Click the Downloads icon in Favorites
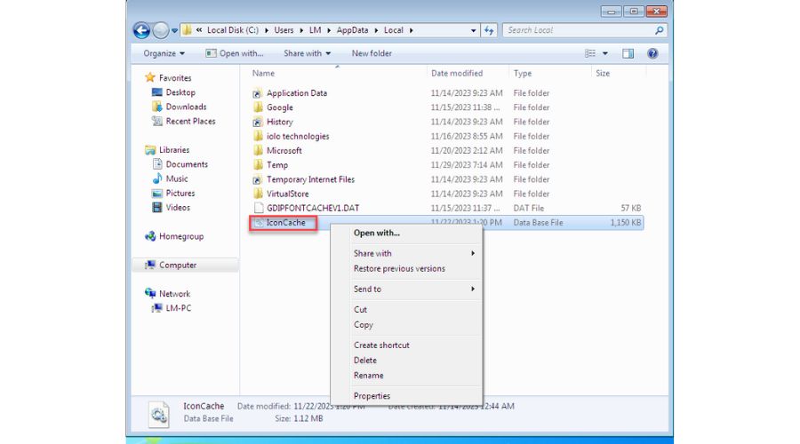 point(157,107)
